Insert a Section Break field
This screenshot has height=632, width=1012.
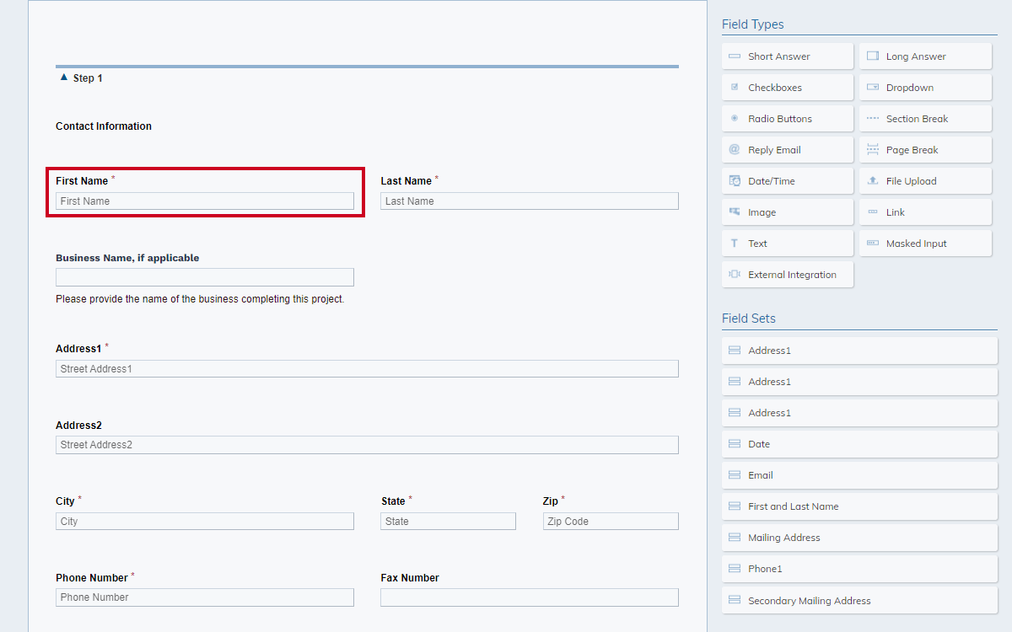(x=926, y=119)
